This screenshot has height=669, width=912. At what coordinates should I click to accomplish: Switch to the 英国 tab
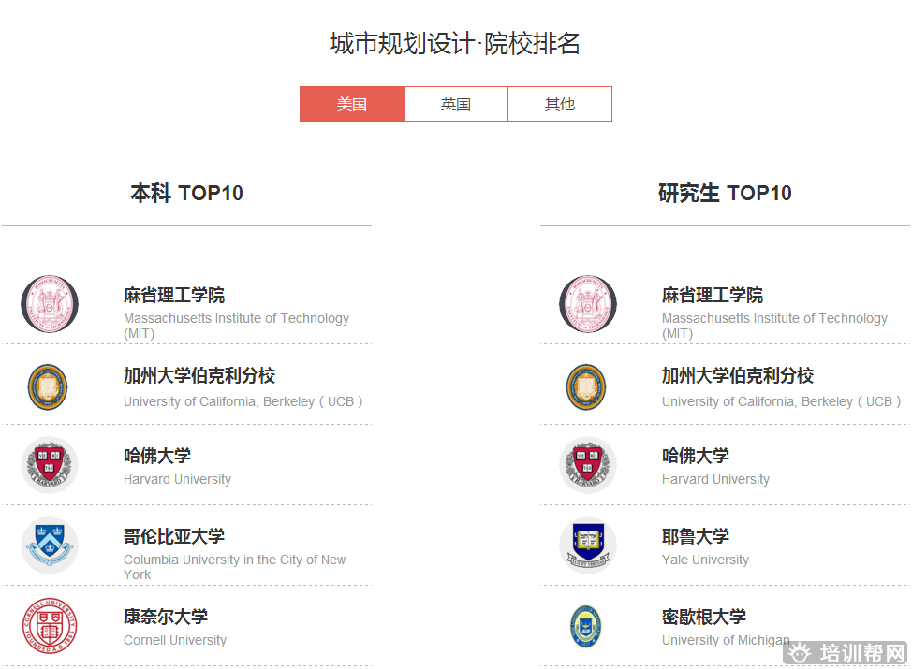pyautogui.click(x=456, y=104)
